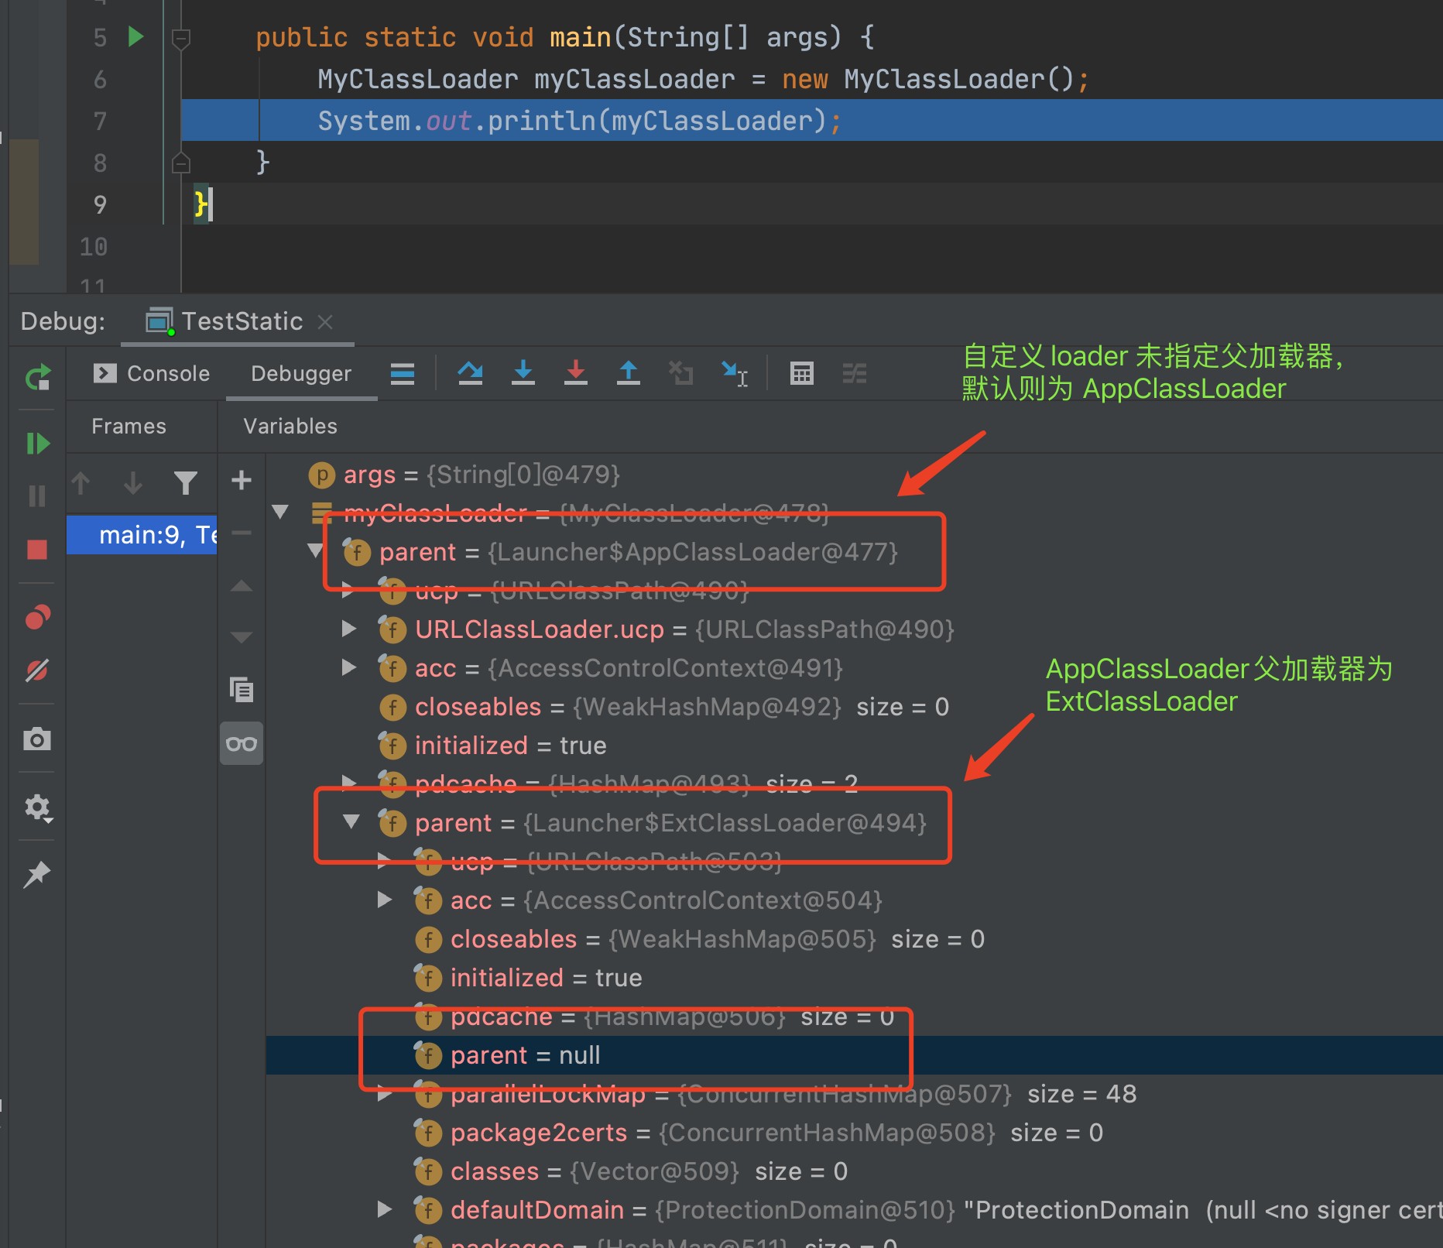The width and height of the screenshot is (1443, 1248).
Task: Switch to the Debugger tab
Action: click(301, 374)
